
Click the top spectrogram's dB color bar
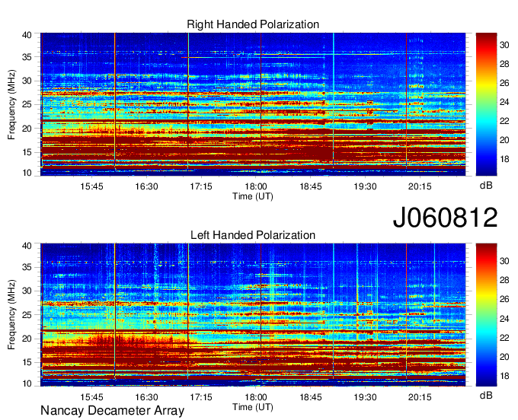click(486, 104)
